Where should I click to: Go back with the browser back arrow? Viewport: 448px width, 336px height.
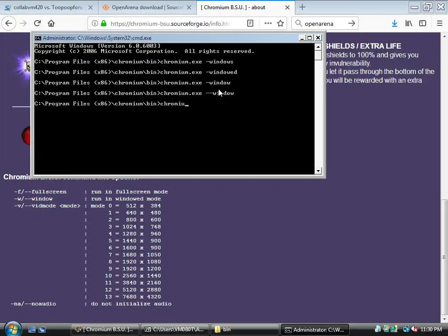tap(9, 23)
